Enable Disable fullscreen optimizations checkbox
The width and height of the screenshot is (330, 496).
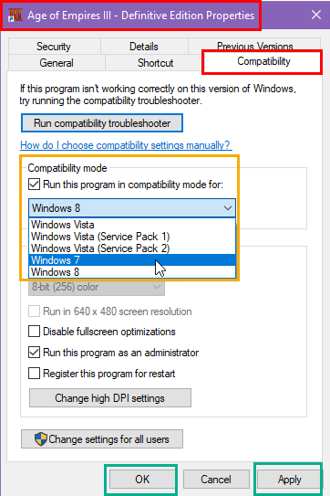[34, 332]
